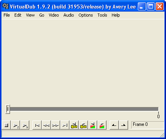Open the File menu
Viewport: 166px width, 139px height.
[7, 15]
